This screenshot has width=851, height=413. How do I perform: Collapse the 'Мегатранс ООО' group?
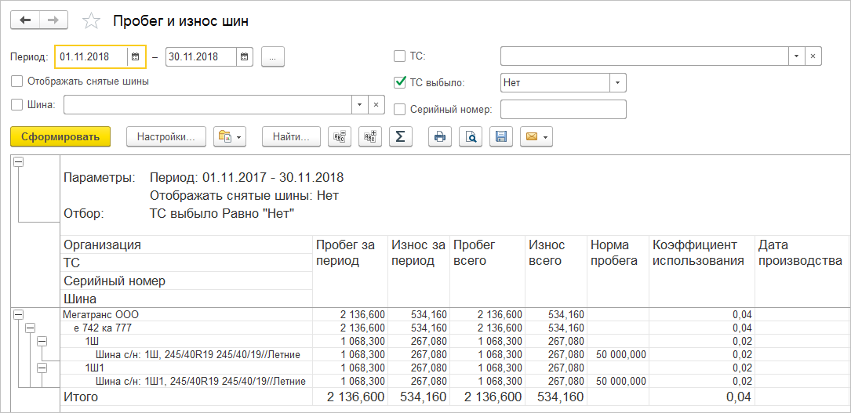[x=17, y=314]
